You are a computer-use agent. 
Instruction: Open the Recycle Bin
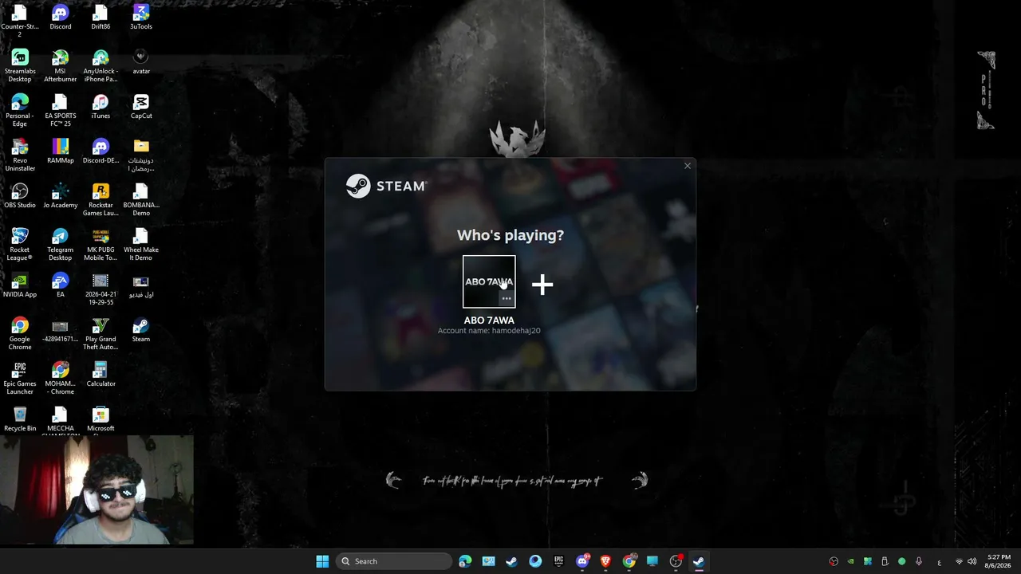(x=20, y=419)
